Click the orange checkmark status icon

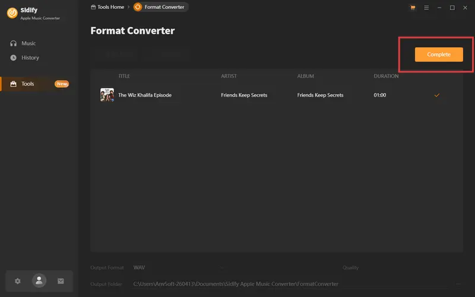point(437,95)
